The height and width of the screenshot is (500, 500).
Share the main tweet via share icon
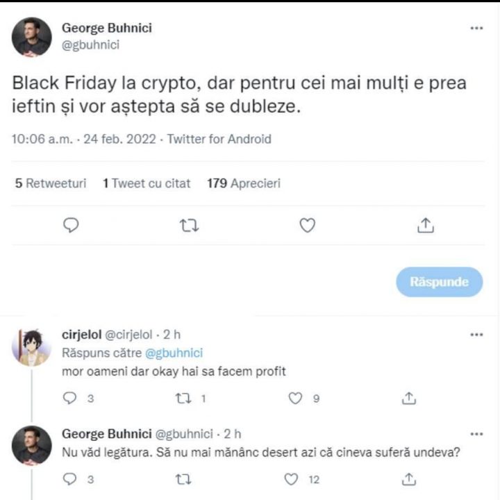[425, 225]
